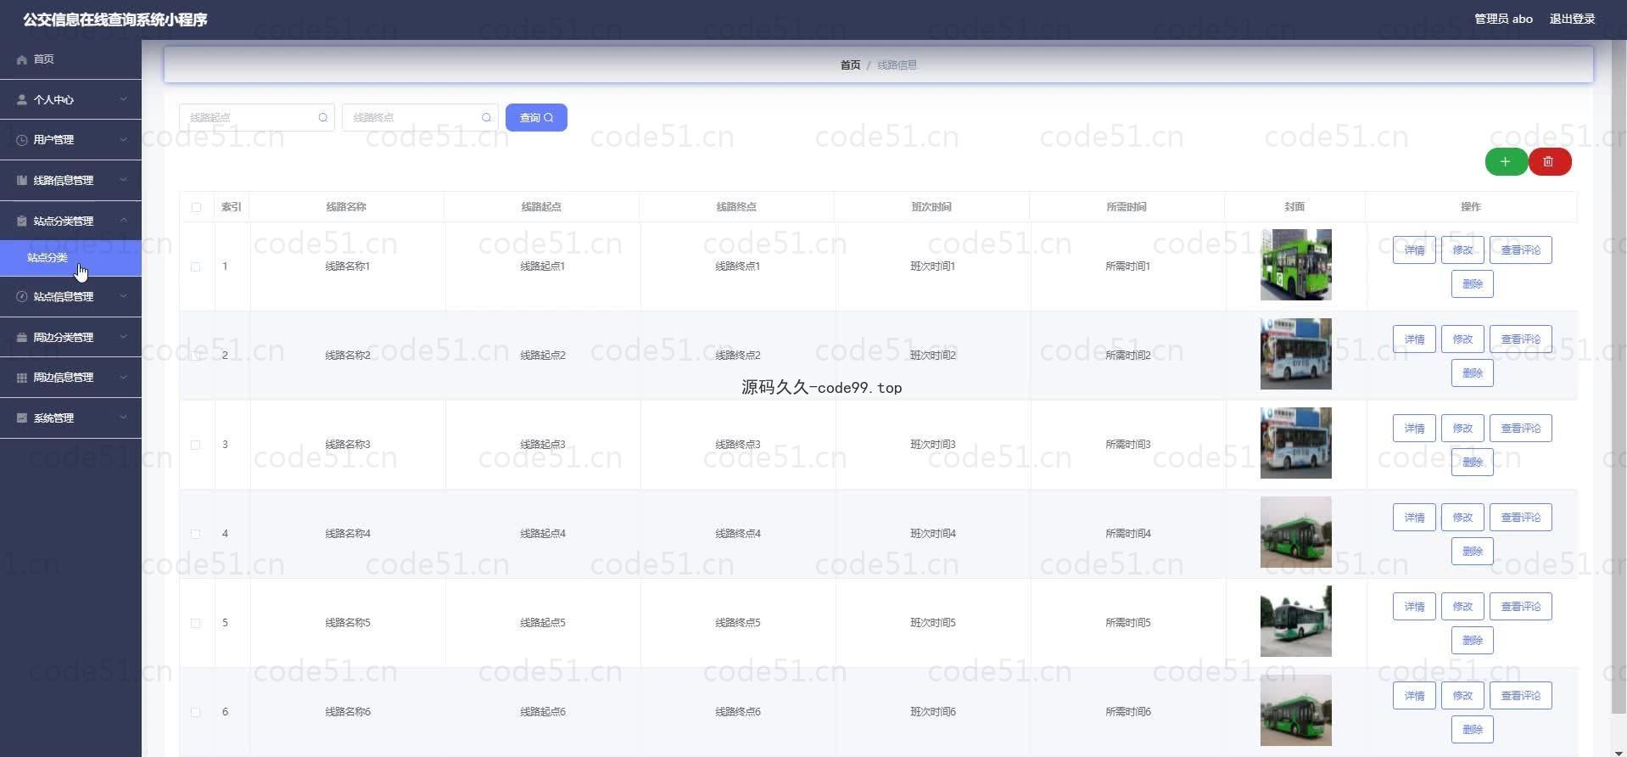The height and width of the screenshot is (757, 1627).
Task: Click the red trash delete button
Action: pyautogui.click(x=1550, y=161)
